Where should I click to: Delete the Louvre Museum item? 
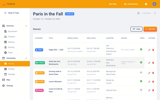click(x=153, y=81)
